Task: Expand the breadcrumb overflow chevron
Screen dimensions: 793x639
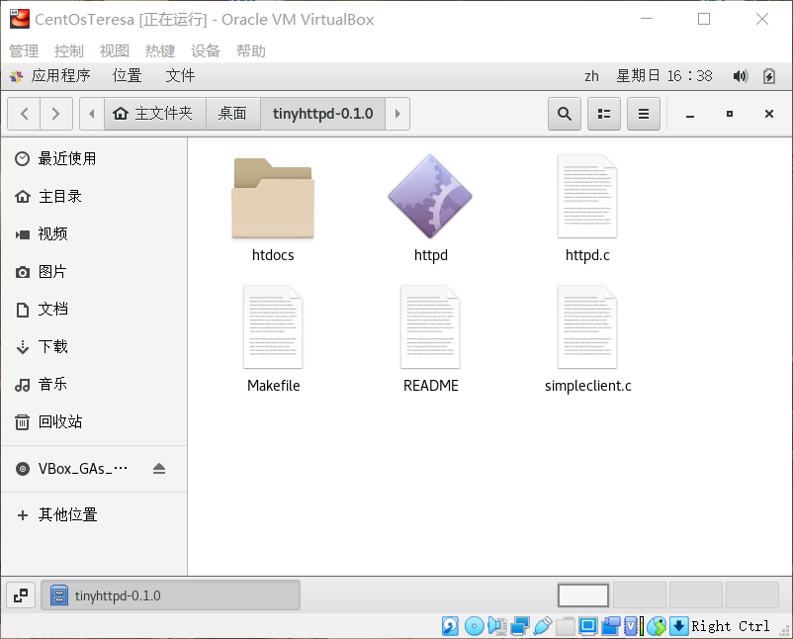Action: (x=397, y=114)
